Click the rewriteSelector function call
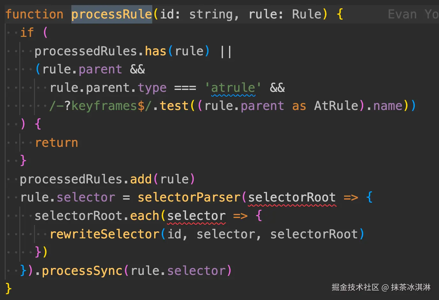The width and height of the screenshot is (439, 300). (104, 234)
